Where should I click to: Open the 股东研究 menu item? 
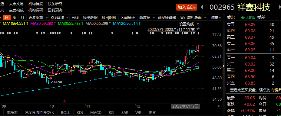point(55,4)
